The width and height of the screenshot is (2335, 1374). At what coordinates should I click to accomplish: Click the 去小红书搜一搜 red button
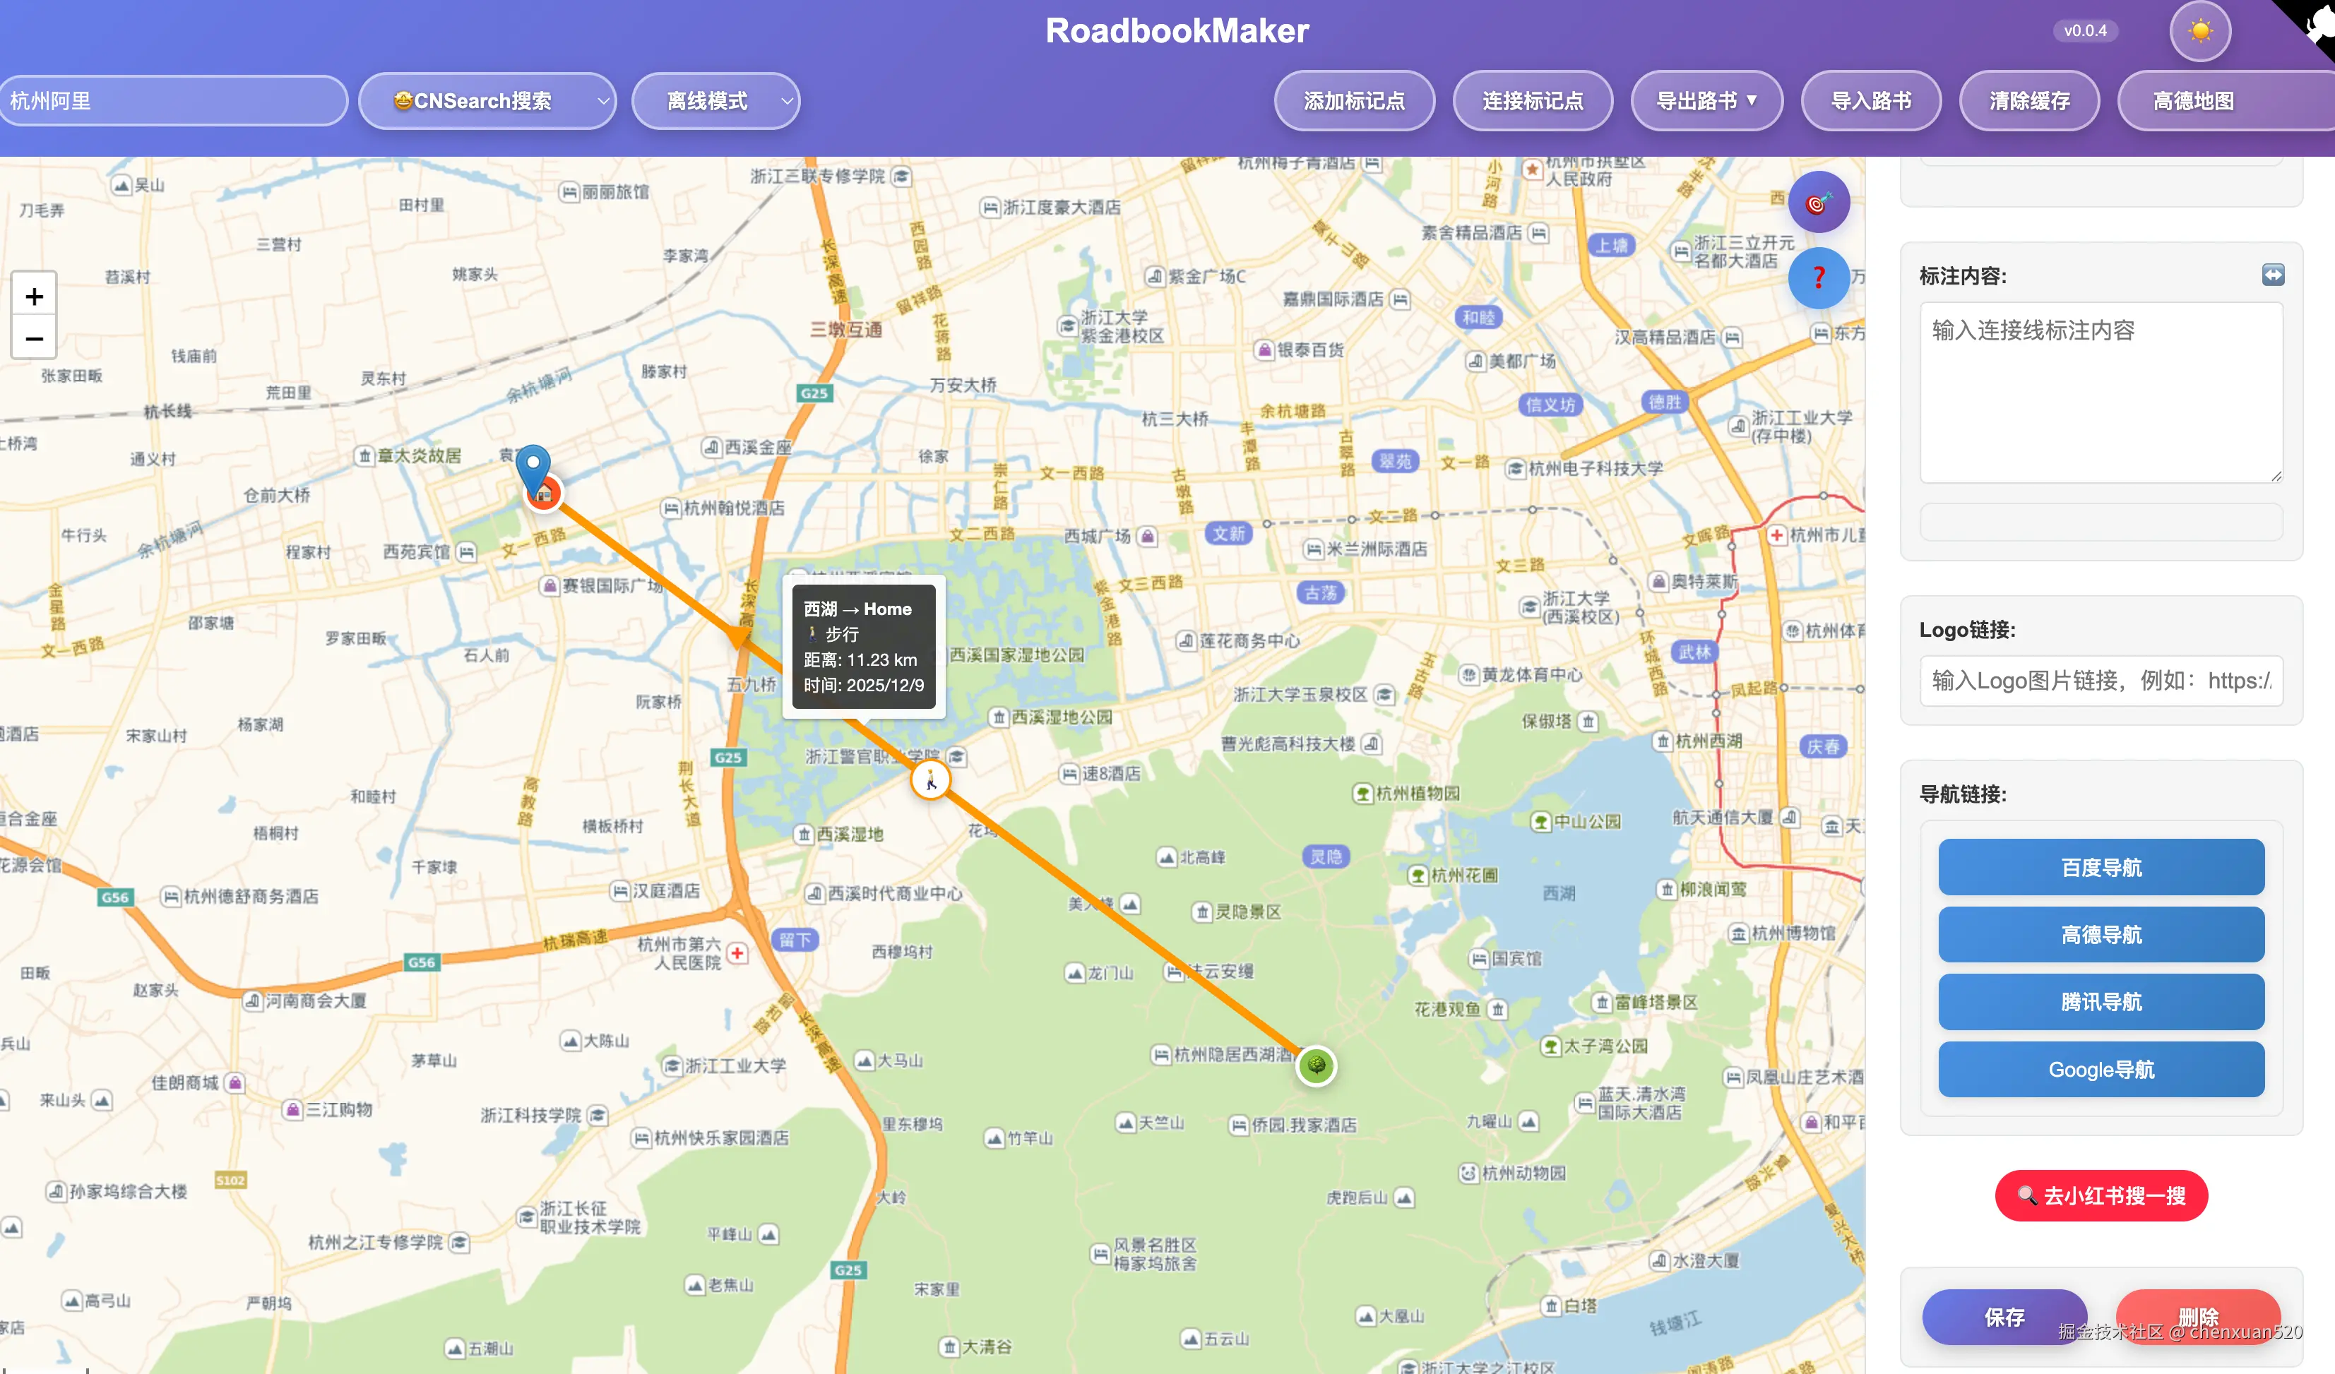2101,1195
